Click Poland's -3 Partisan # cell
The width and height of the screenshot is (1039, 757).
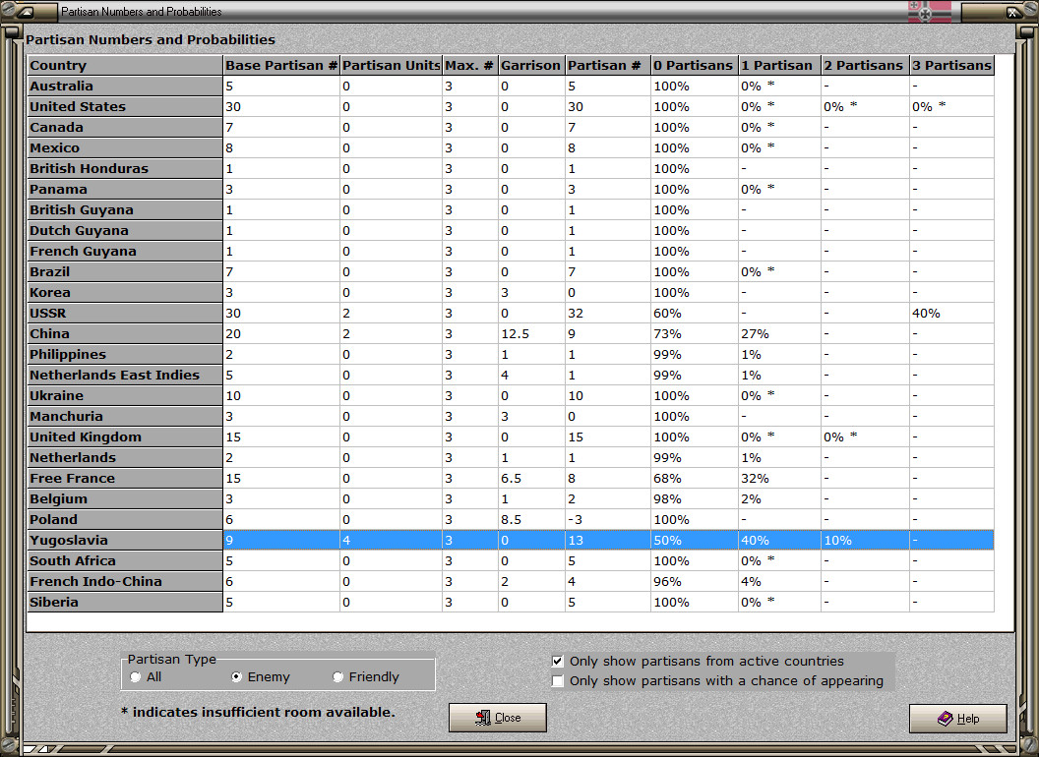coord(608,519)
